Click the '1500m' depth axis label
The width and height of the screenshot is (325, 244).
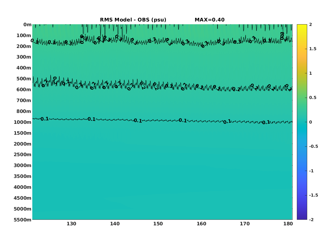[22, 133]
